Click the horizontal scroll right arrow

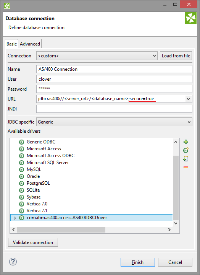click(x=169, y=229)
